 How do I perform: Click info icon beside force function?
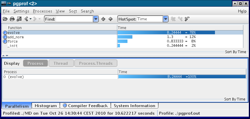tap(5, 42)
